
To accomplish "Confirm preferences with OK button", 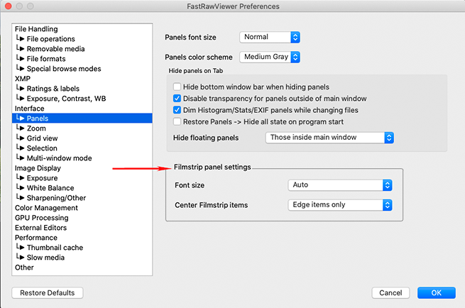I will (x=436, y=293).
